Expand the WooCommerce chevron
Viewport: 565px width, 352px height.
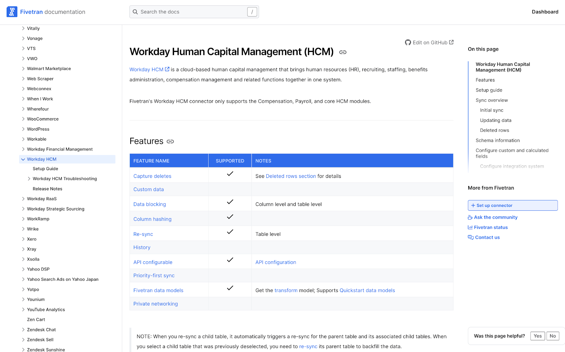coord(23,119)
